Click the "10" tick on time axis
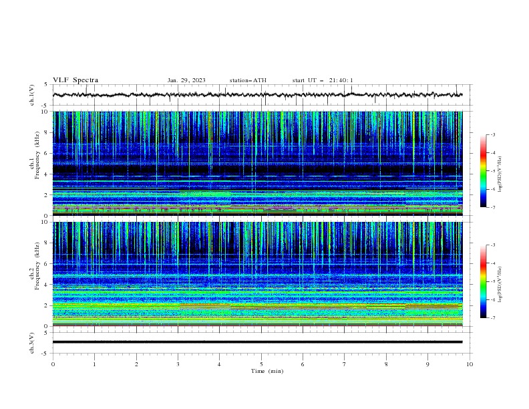Image resolution: width=529 pixels, height=409 pixels. [470, 364]
